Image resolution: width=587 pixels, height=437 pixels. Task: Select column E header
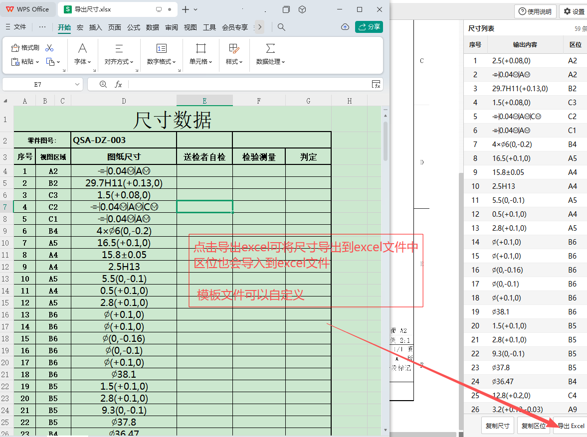(205, 101)
